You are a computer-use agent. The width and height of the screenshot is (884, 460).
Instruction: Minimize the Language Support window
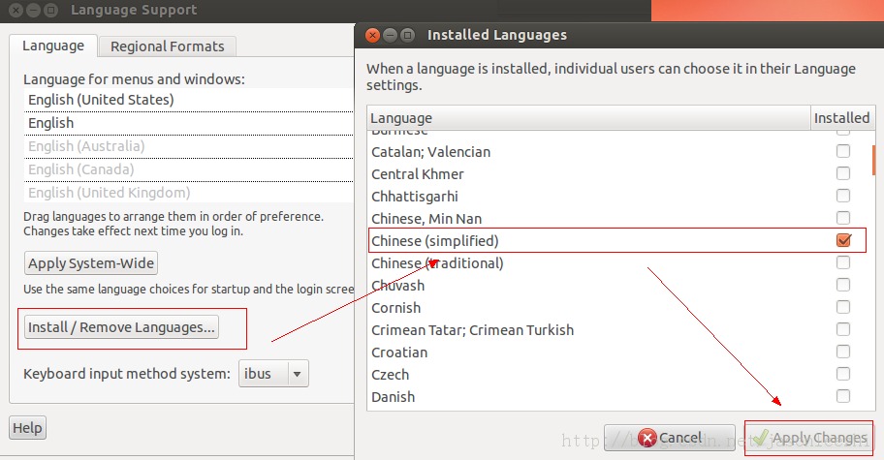[33, 10]
